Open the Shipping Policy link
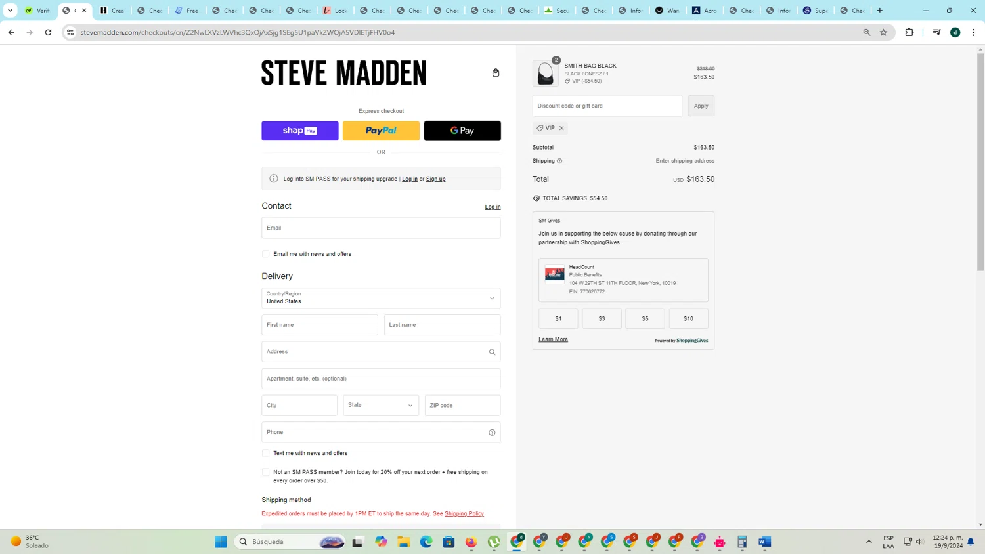 coord(464,513)
